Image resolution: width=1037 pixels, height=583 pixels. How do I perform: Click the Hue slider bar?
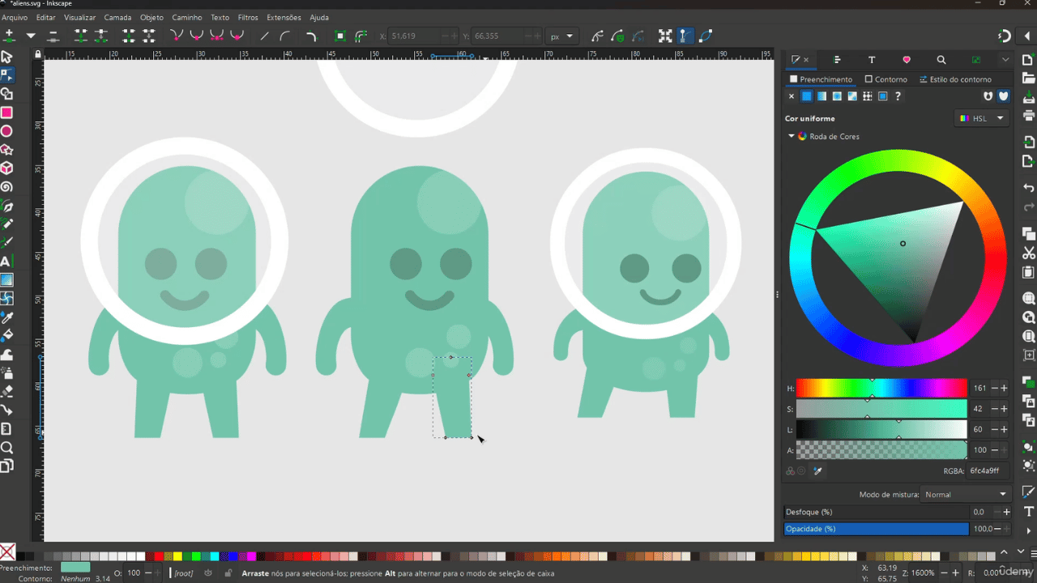(x=881, y=388)
